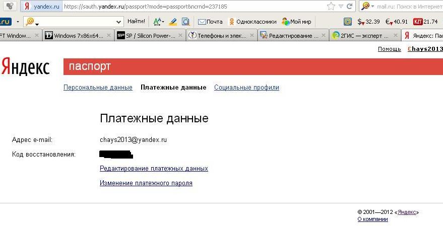Close the SP / Silicon Power tab
The width and height of the screenshot is (443, 226).
point(180,36)
